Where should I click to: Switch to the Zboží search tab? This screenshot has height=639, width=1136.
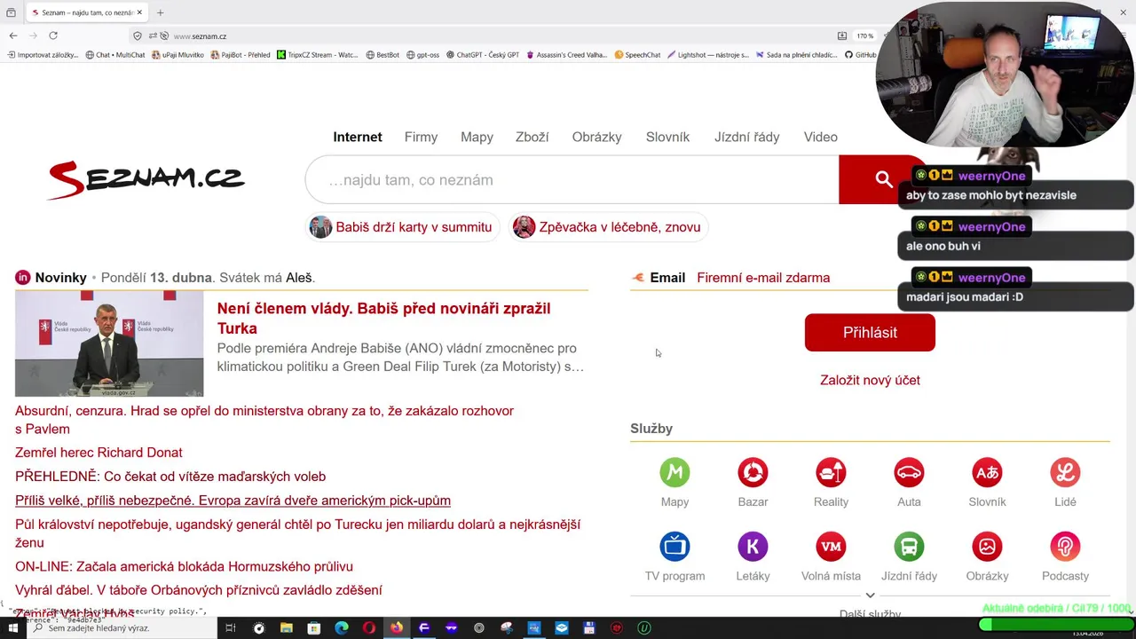(x=532, y=137)
